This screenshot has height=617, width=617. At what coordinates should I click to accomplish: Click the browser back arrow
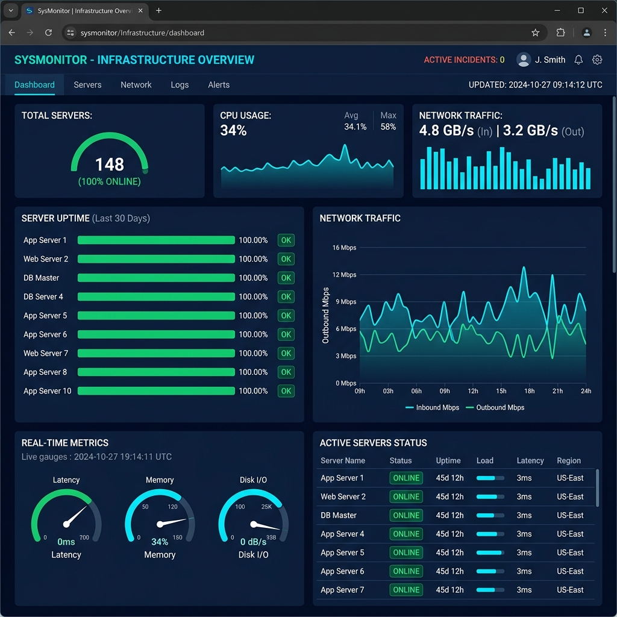point(12,33)
